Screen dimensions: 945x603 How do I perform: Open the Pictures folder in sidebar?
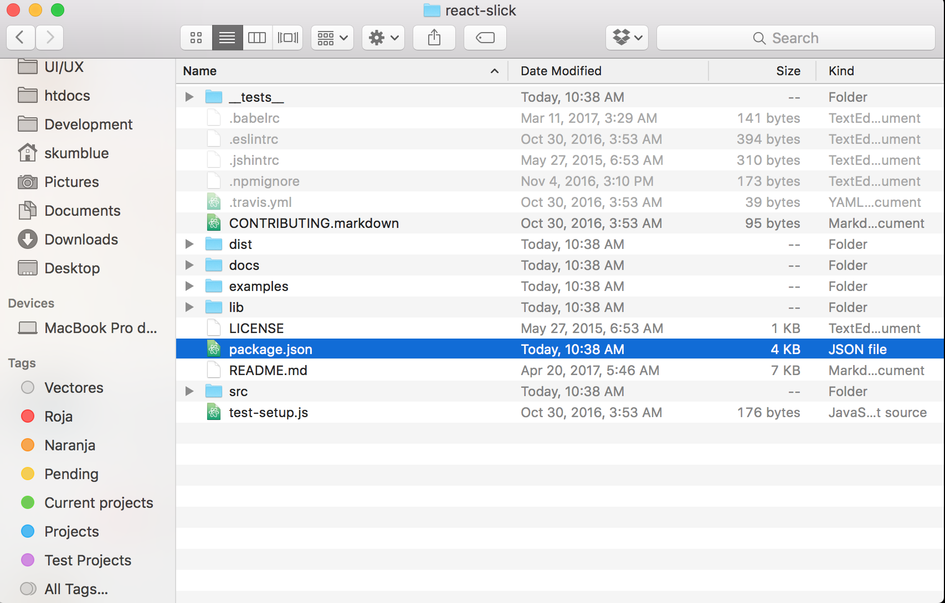[70, 181]
